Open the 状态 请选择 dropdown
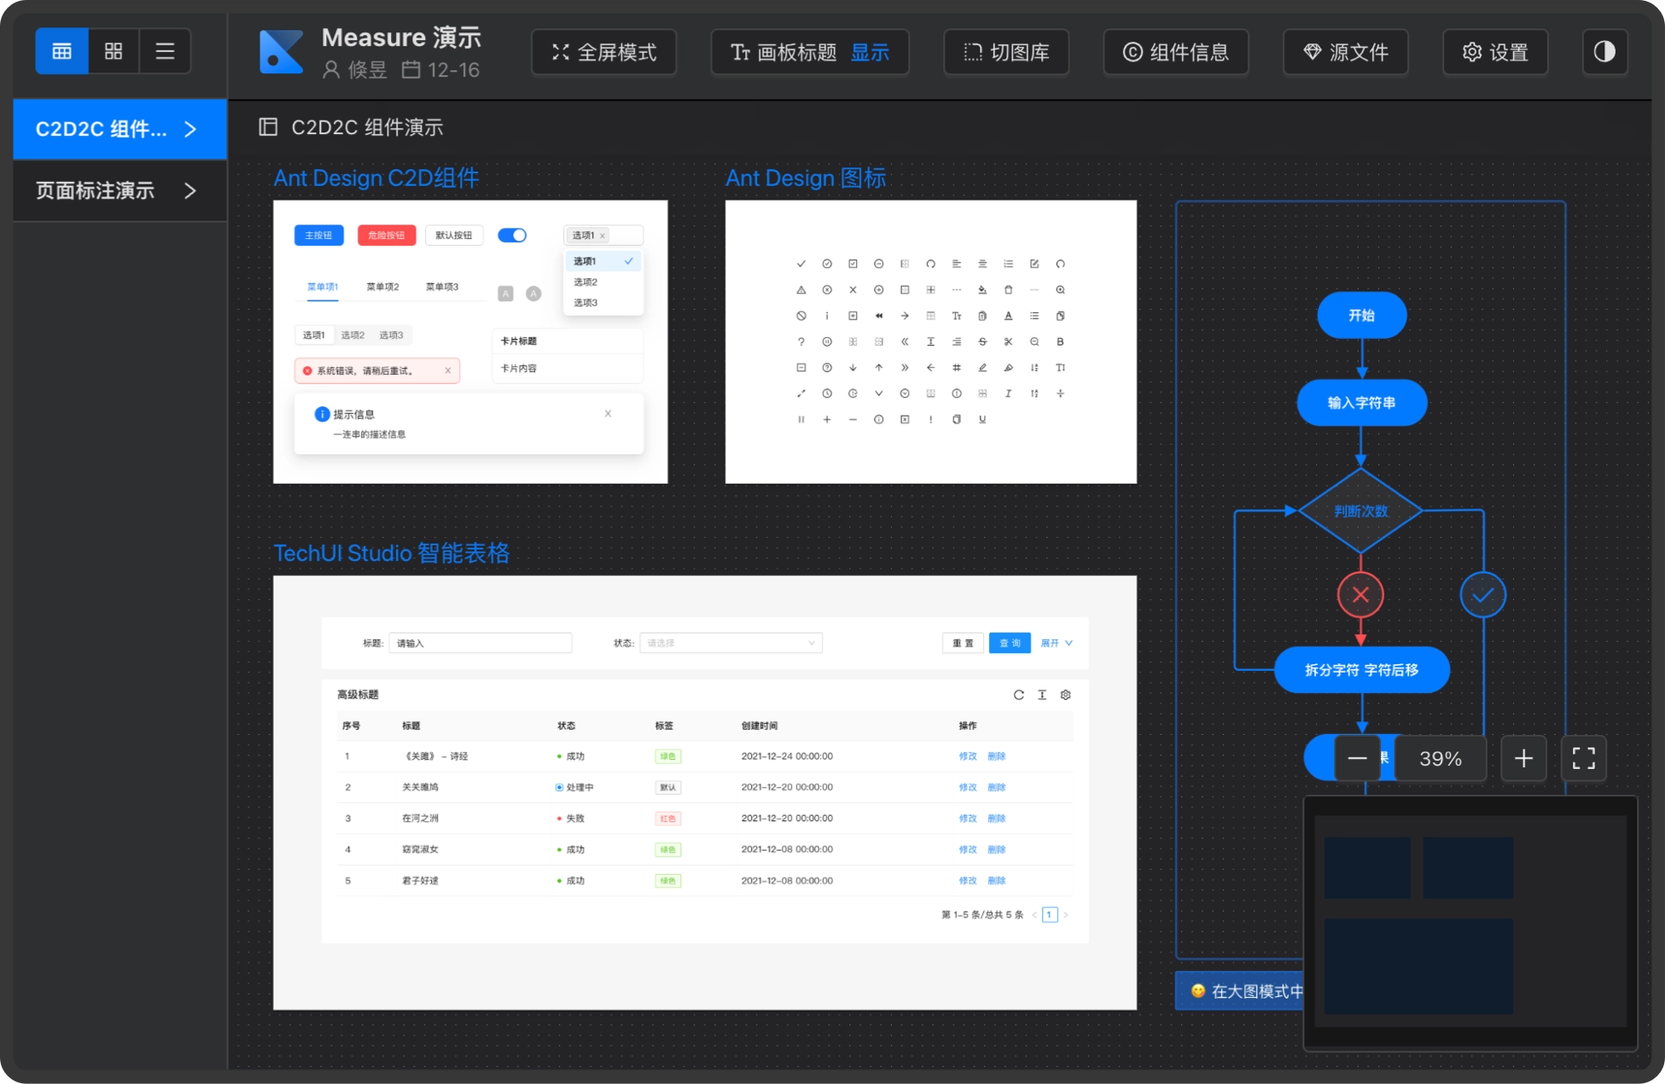Image resolution: width=1665 pixels, height=1084 pixels. pyautogui.click(x=731, y=643)
